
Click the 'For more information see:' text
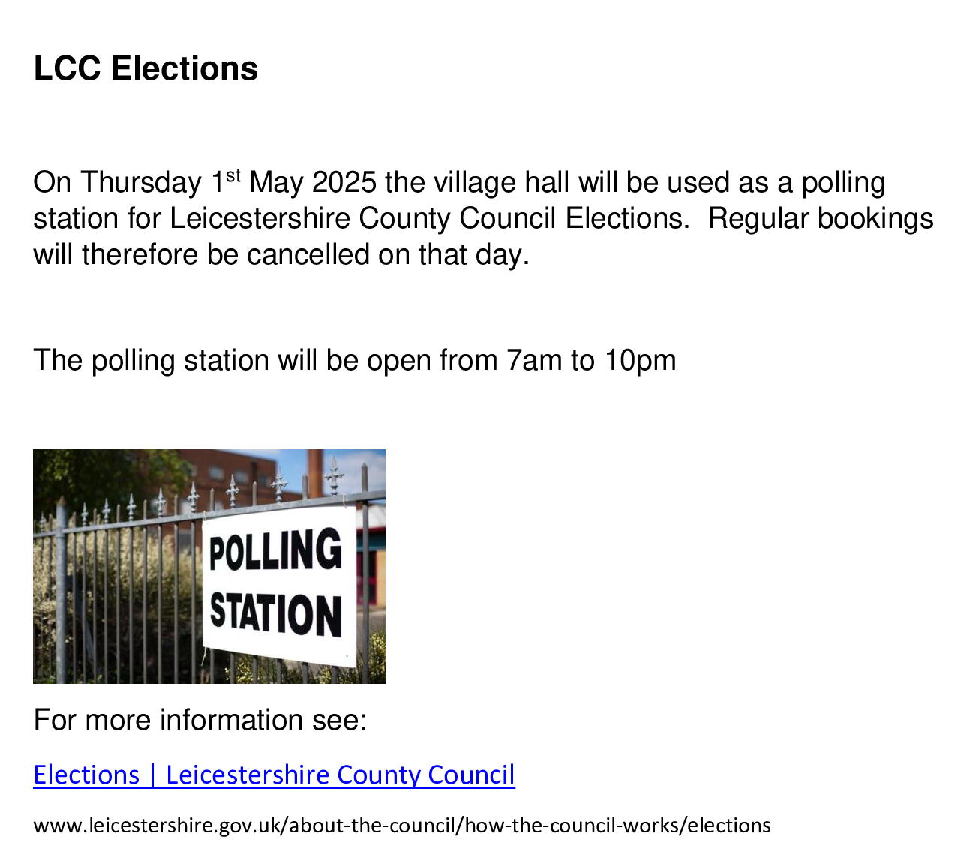pos(200,720)
